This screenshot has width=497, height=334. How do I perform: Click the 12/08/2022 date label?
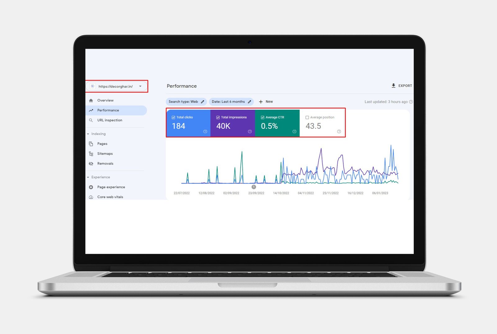207,193
